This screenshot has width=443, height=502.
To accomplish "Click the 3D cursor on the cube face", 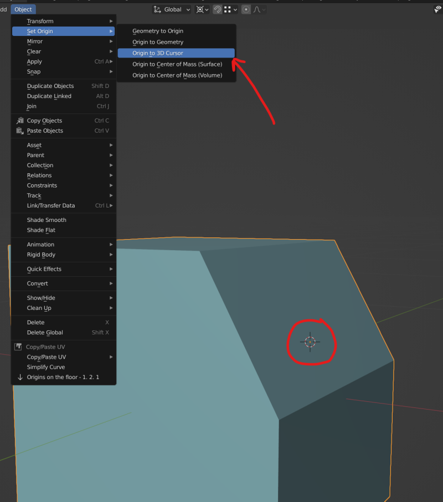I will coord(310,342).
